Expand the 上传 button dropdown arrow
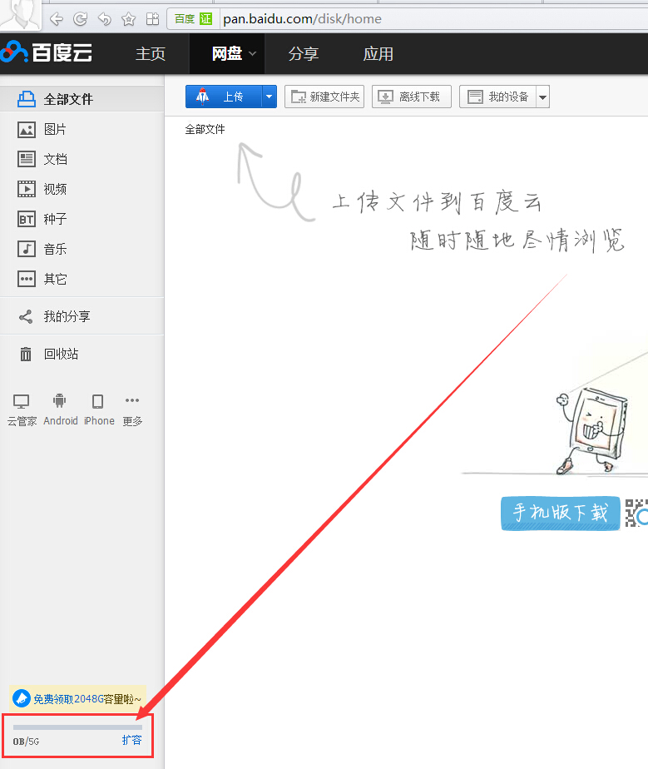This screenshot has width=648, height=769. click(x=270, y=97)
